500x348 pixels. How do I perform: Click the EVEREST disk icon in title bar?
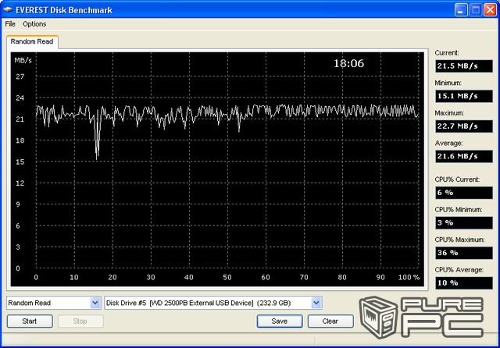[x=8, y=10]
